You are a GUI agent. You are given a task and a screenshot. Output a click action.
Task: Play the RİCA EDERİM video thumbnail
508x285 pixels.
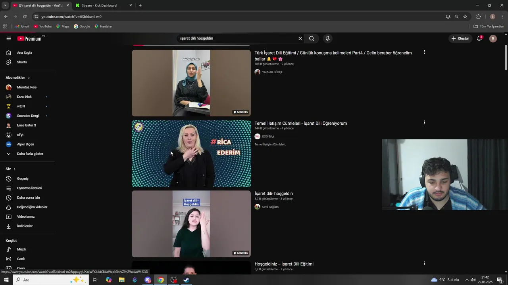click(x=191, y=154)
